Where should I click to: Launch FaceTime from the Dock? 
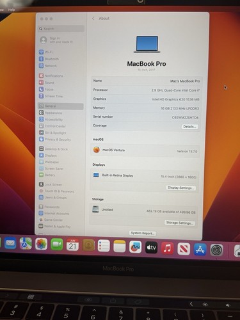57,244
